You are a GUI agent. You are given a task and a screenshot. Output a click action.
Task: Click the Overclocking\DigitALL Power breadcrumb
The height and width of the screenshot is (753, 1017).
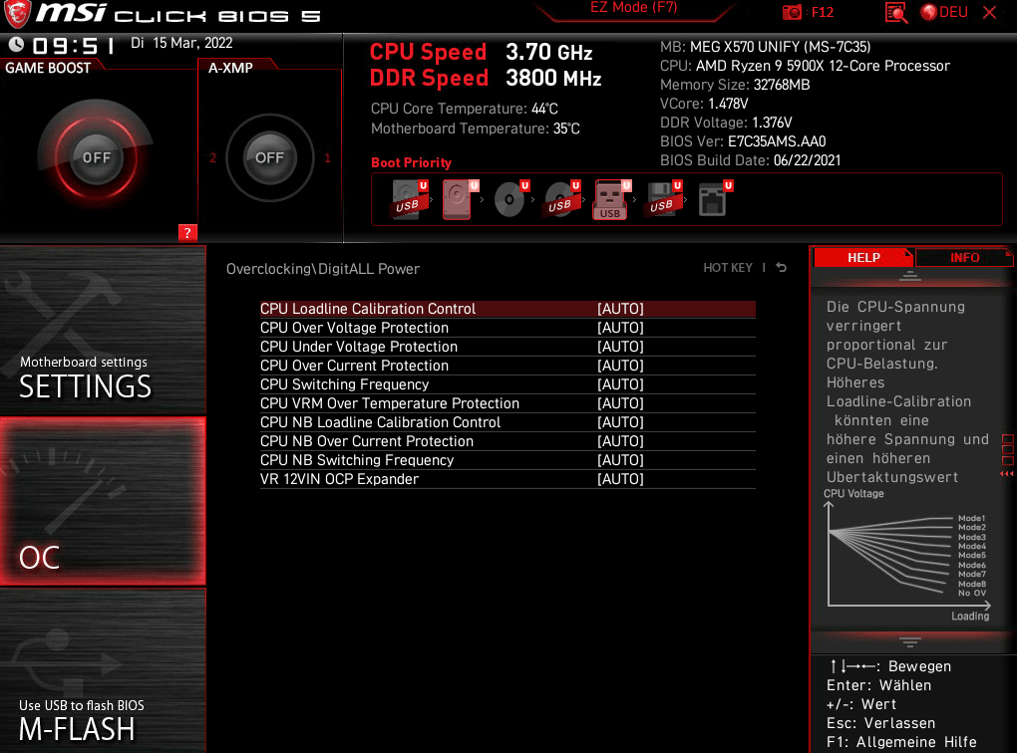tap(322, 269)
